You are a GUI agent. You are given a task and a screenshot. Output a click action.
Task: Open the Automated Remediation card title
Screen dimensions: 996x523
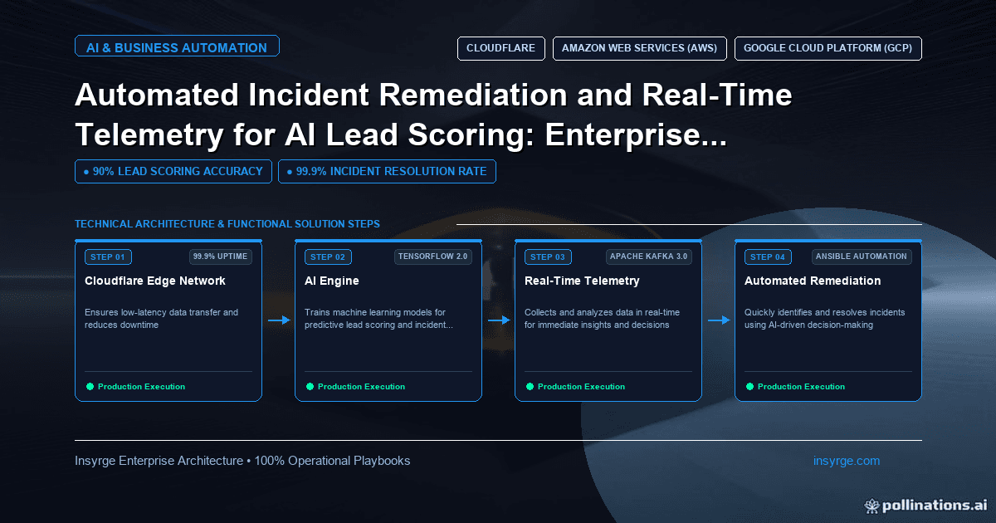(x=813, y=281)
